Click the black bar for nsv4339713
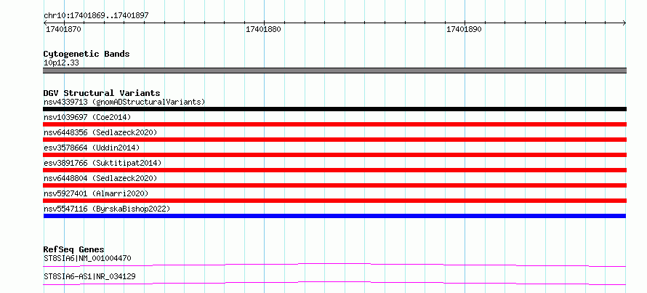This screenshot has width=647, height=293. tap(334, 109)
